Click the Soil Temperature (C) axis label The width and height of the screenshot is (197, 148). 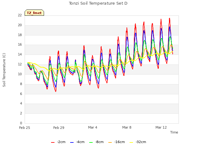click(4, 70)
